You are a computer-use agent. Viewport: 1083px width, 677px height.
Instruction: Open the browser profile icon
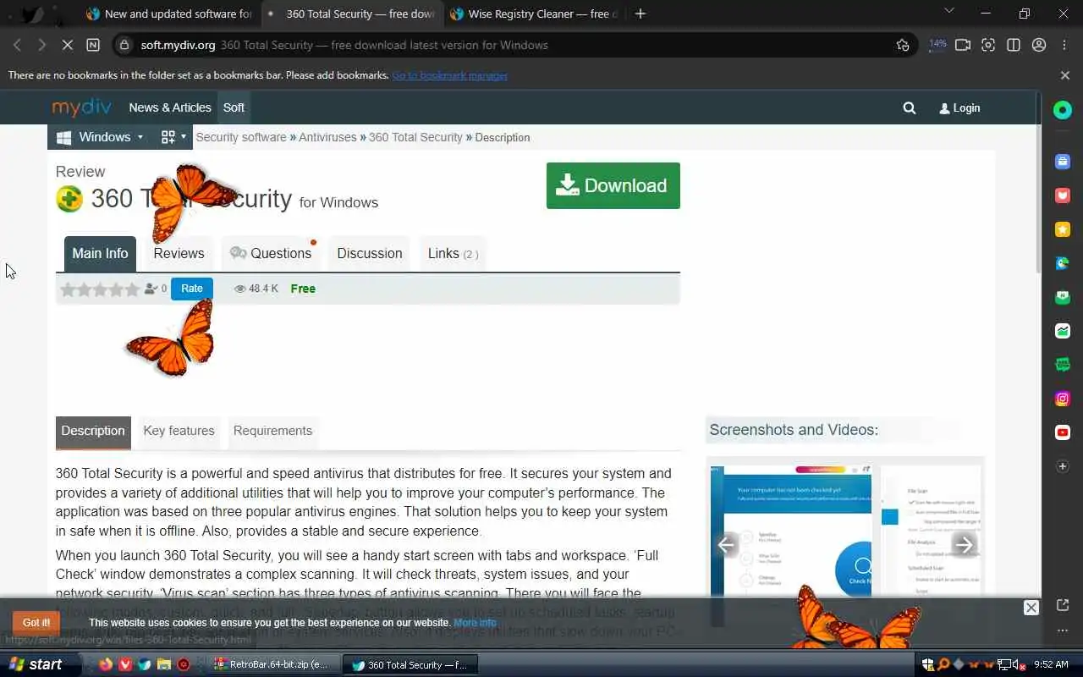(x=1039, y=45)
